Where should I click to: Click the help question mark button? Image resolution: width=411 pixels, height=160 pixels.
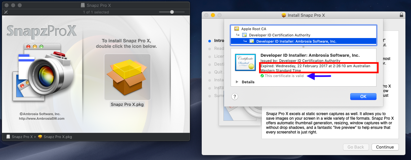click(235, 96)
